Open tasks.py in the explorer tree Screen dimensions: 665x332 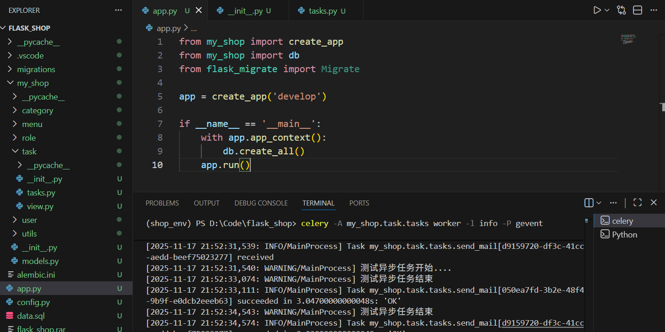[66, 193]
